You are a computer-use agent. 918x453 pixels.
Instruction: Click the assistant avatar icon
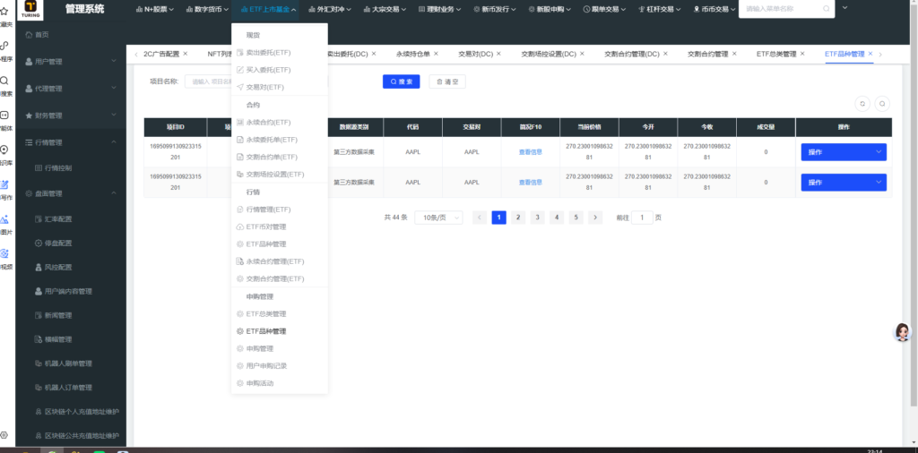(x=903, y=332)
